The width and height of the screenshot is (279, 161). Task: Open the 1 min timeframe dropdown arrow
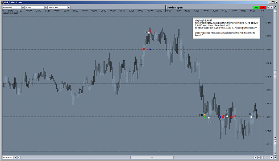tap(46, 7)
